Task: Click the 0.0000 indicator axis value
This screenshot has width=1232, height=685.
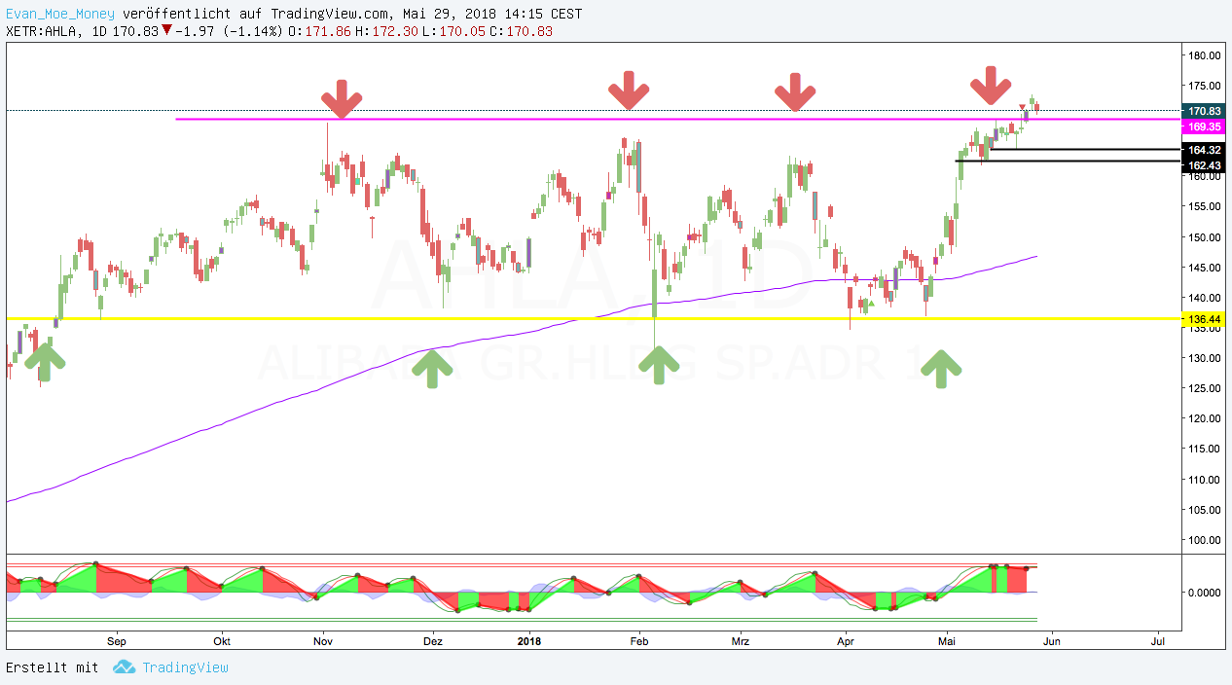Action: pyautogui.click(x=1205, y=592)
